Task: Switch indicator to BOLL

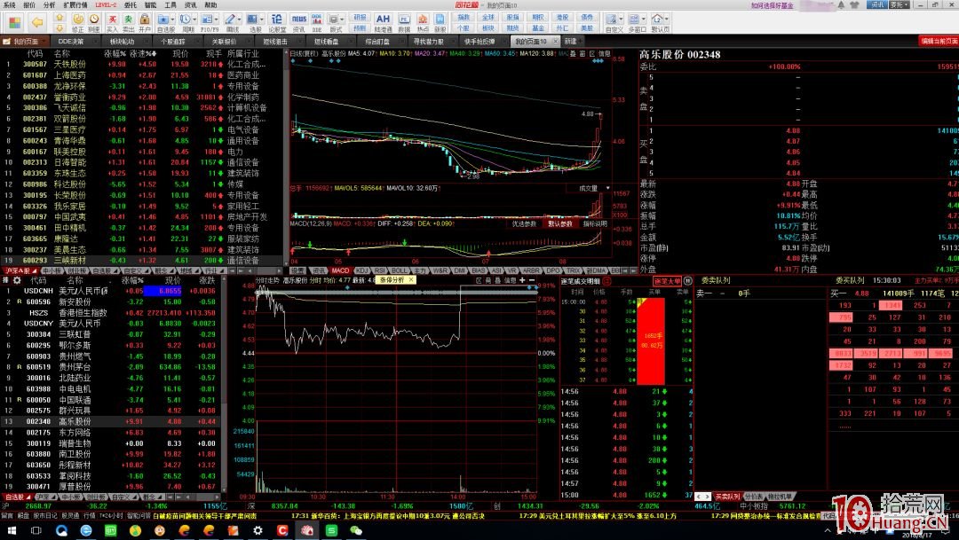Action: tap(400, 270)
